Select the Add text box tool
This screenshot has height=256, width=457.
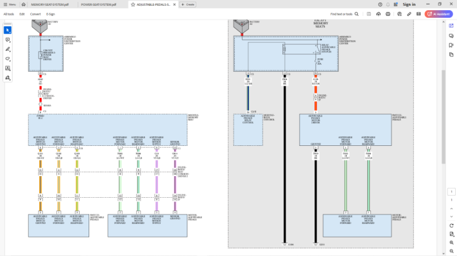(8, 68)
